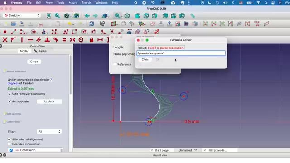This screenshot has height=163, width=290.
Task: Click the Front view cube icon
Action: 137,16
